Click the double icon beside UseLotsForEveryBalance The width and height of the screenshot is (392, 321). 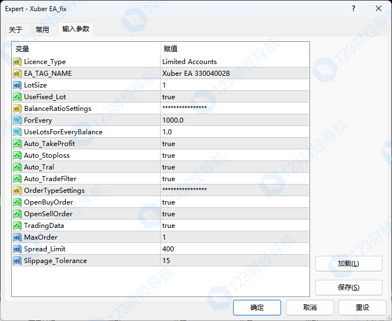coord(17,132)
